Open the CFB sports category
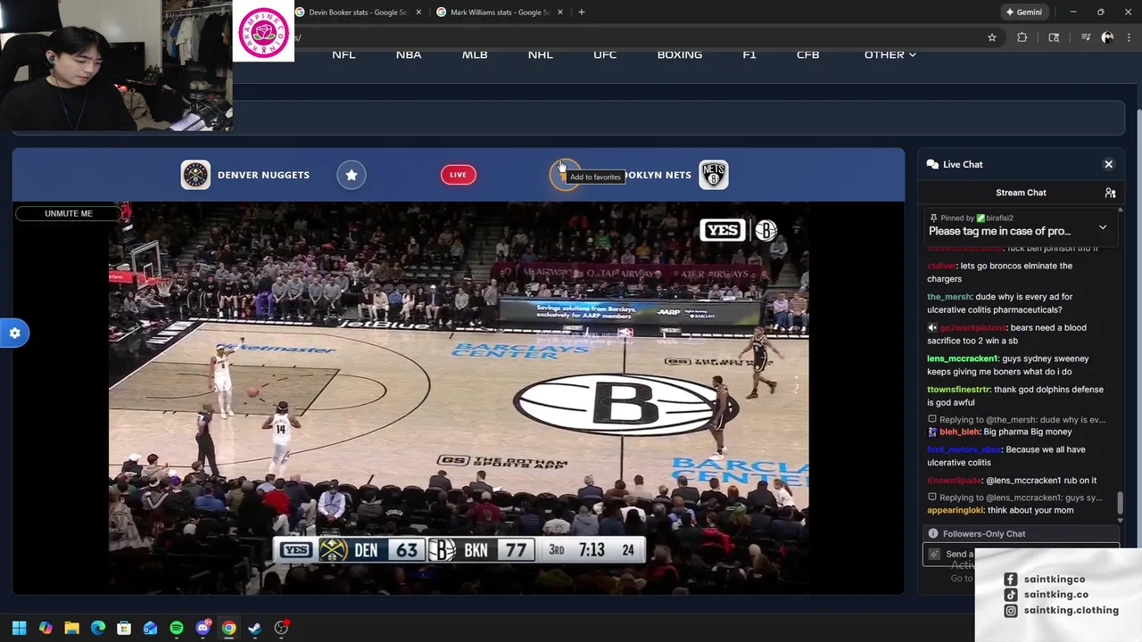 (x=807, y=54)
